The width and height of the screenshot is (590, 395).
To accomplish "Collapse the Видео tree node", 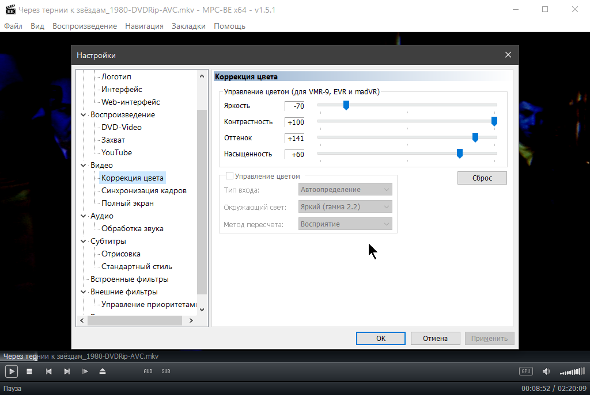I will click(x=84, y=165).
